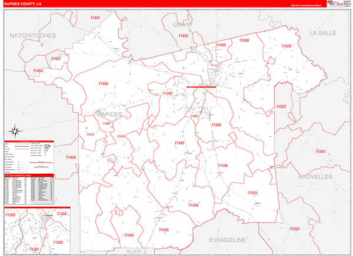Click ZIP code label 71485
Screen dimensions: 353x256
coord(179,143)
